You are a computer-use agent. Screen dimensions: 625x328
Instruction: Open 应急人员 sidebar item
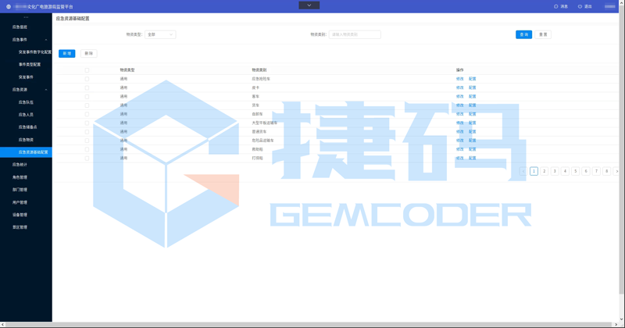coord(26,115)
